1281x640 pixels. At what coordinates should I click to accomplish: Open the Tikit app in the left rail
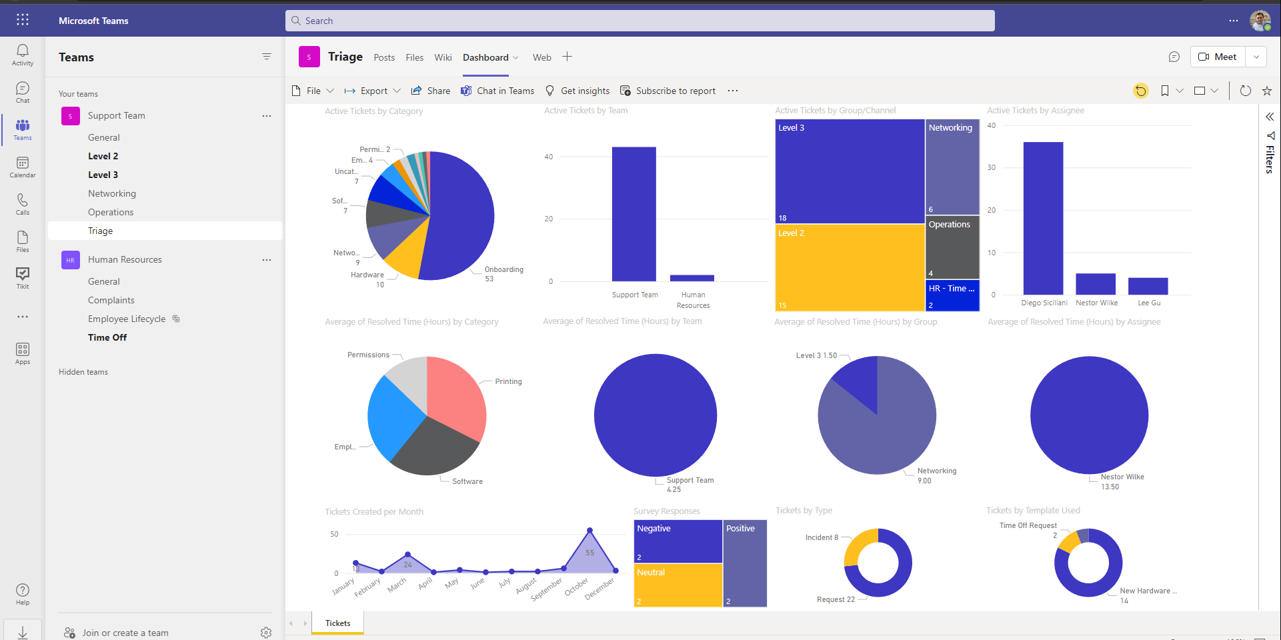pos(22,277)
